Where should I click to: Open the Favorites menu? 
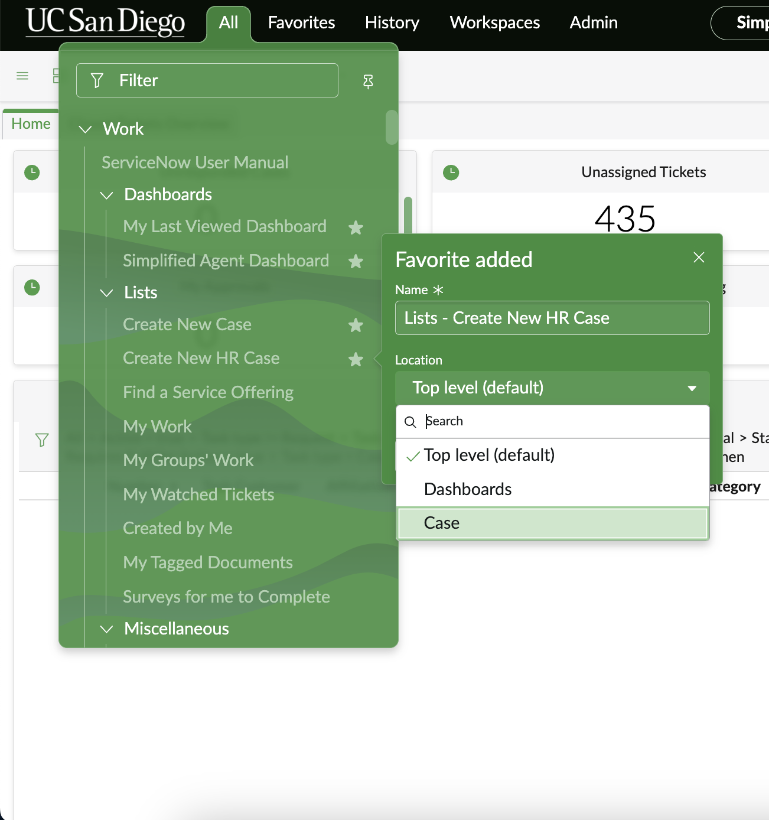pos(301,22)
